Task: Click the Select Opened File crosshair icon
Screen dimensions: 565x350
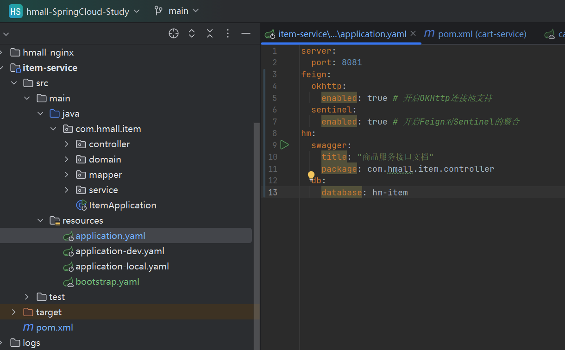Action: (174, 33)
